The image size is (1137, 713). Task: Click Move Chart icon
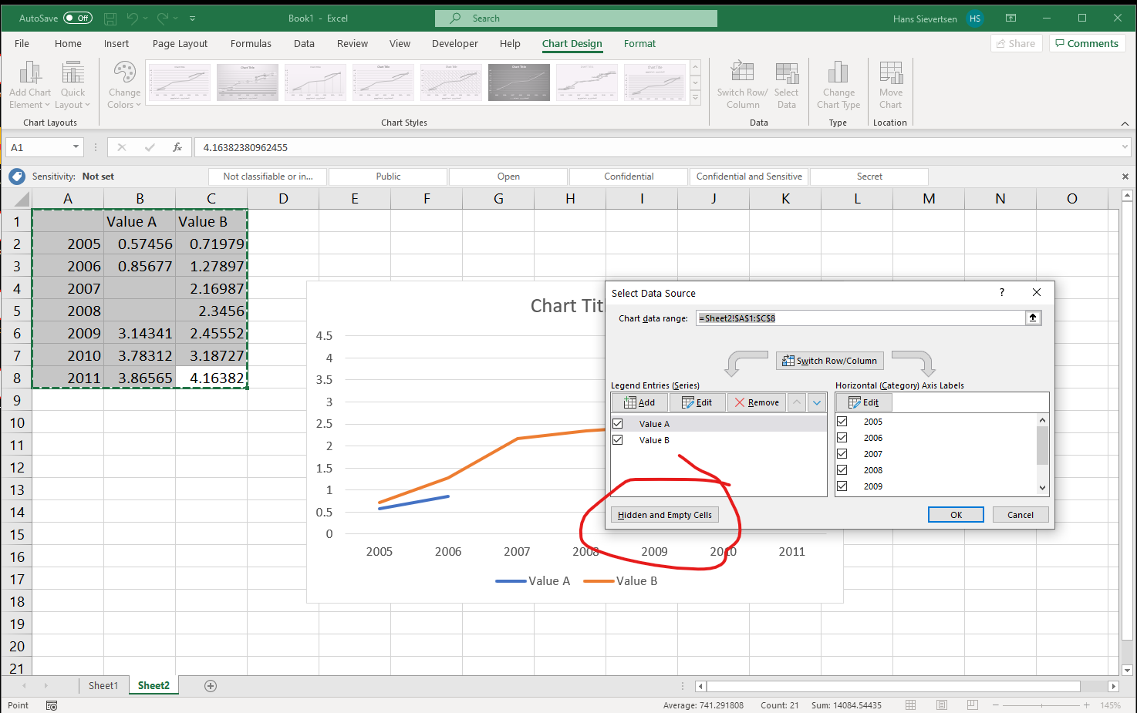890,86
